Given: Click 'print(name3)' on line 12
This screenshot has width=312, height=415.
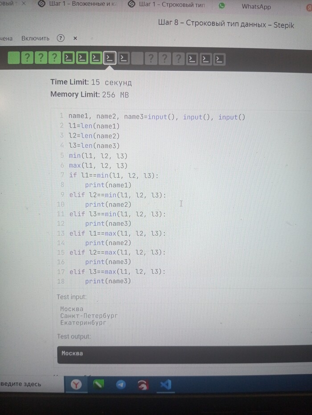Looking at the screenshot, I should click(x=108, y=224).
